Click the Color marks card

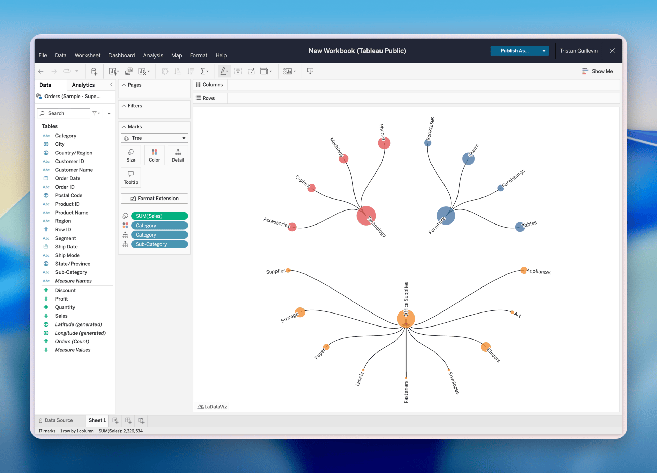[154, 155]
